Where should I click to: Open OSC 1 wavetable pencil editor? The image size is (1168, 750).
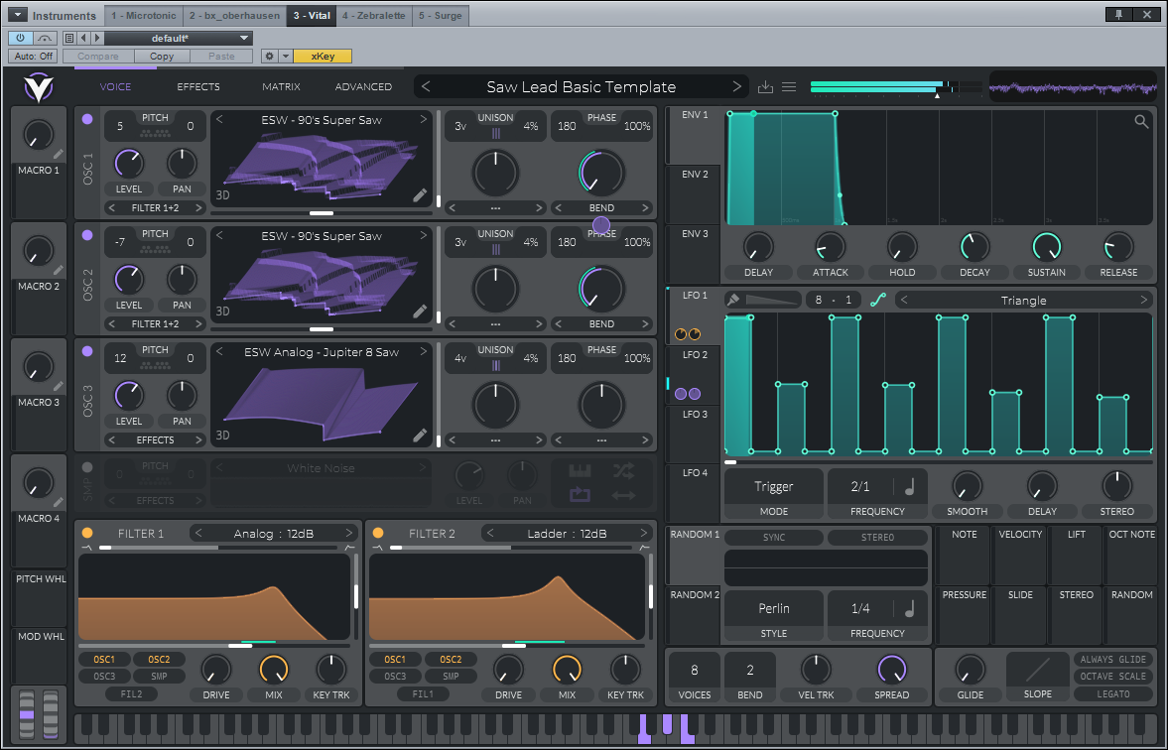pos(420,195)
